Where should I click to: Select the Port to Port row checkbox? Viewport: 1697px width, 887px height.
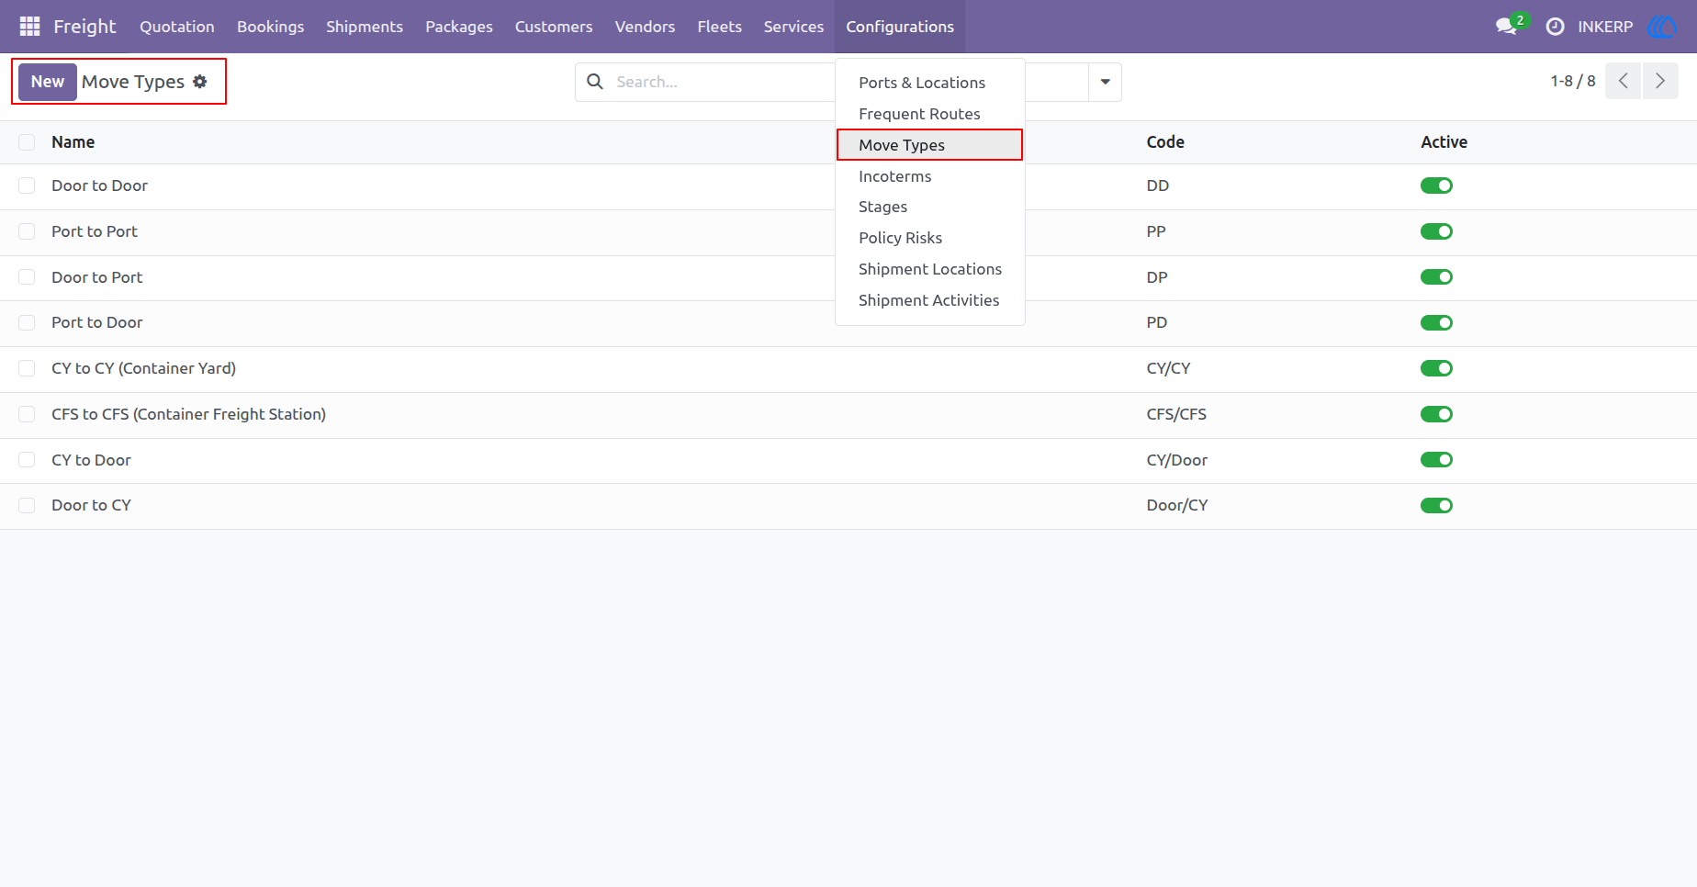point(27,231)
